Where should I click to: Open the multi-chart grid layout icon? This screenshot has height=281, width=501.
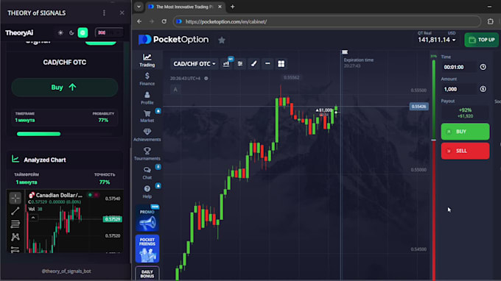pyautogui.click(x=281, y=64)
